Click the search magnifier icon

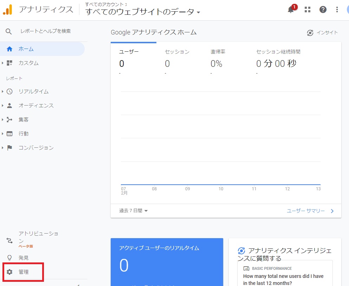9,31
